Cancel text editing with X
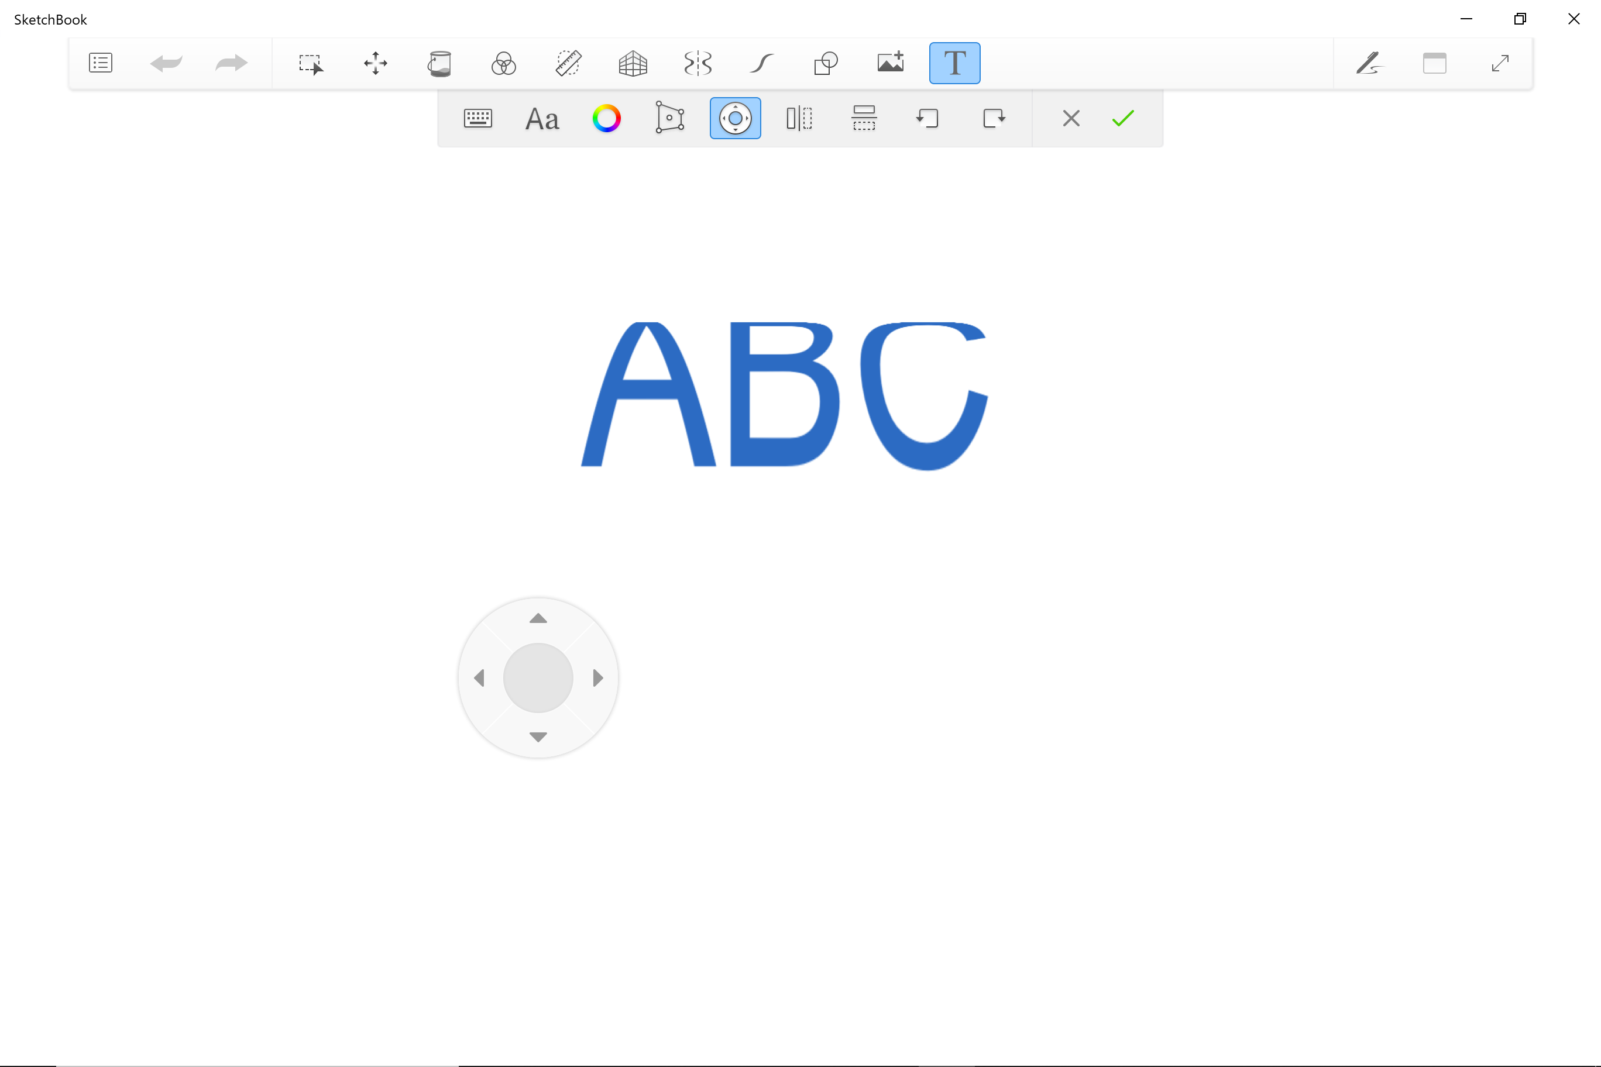This screenshot has height=1067, width=1601. click(1071, 118)
